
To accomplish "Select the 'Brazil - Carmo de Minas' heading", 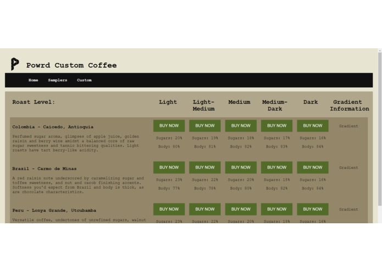I will [x=45, y=168].
